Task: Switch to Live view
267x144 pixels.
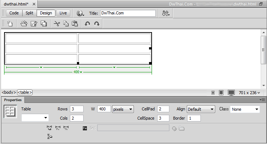Action: point(63,13)
